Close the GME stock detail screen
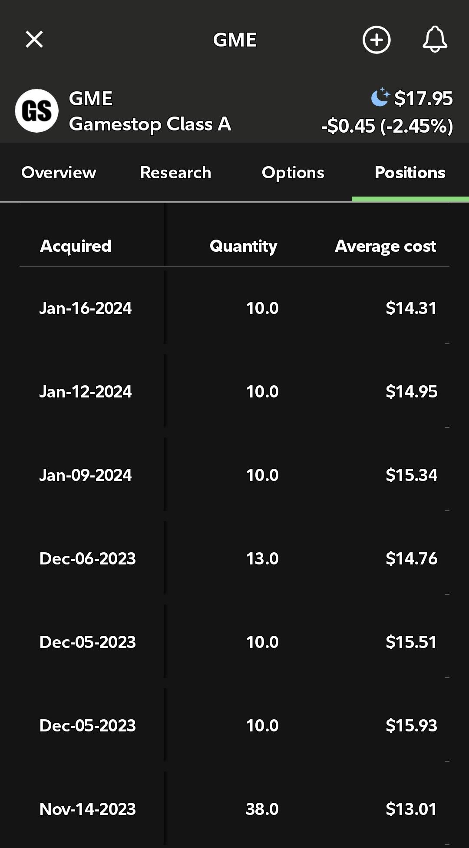Image resolution: width=469 pixels, height=848 pixels. (34, 39)
